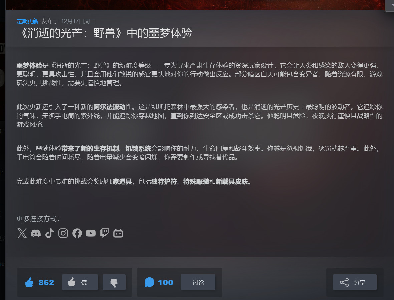Open the Bilibili social link icon
This screenshot has height=300, width=394.
tap(118, 233)
